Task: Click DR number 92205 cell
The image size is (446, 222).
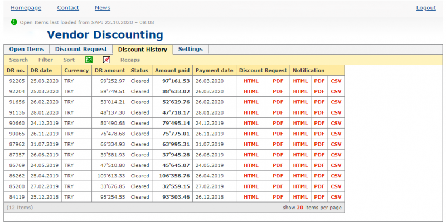Action: 16,81
